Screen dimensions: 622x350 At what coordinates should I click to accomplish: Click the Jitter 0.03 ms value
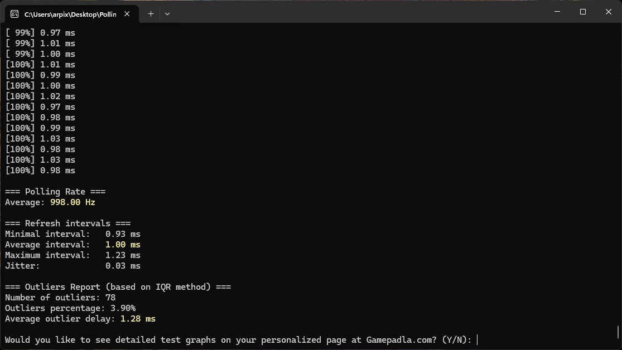click(123, 266)
